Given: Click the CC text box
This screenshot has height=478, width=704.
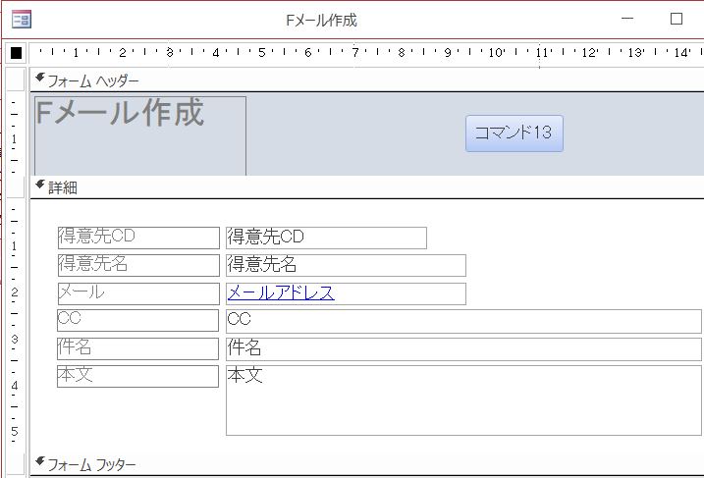Looking at the screenshot, I should pyautogui.click(x=462, y=321).
